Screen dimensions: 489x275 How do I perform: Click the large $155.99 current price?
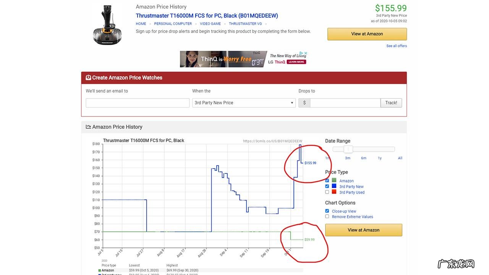click(x=391, y=8)
